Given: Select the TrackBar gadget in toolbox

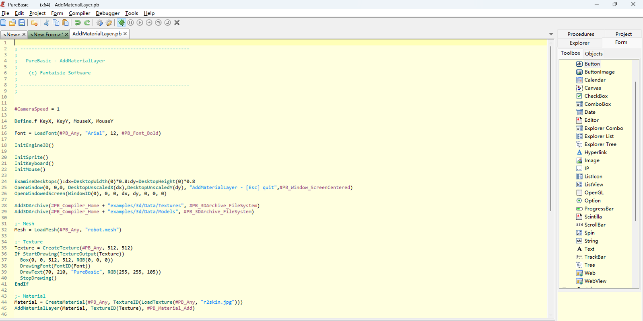Looking at the screenshot, I should (595, 257).
